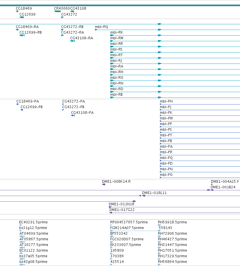Select the mbl-PH protein label
240x266 pixels.
pos(166,101)
